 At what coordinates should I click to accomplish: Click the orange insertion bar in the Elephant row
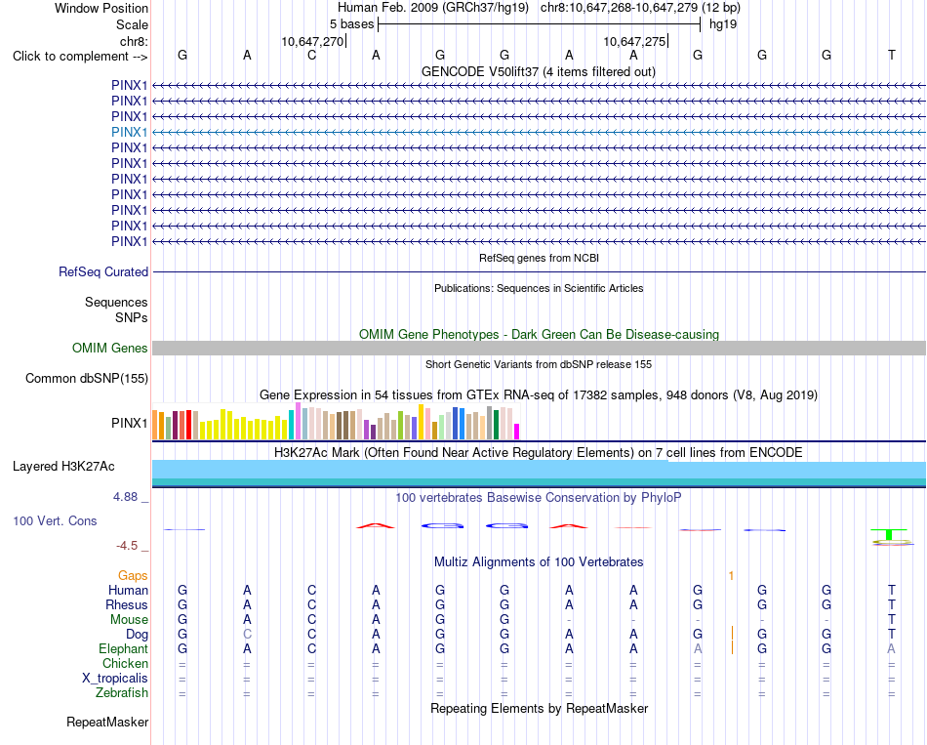pos(733,647)
